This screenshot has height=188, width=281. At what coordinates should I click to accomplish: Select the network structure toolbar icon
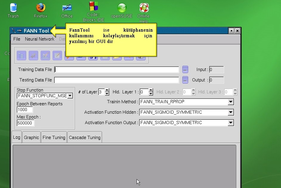(21, 56)
